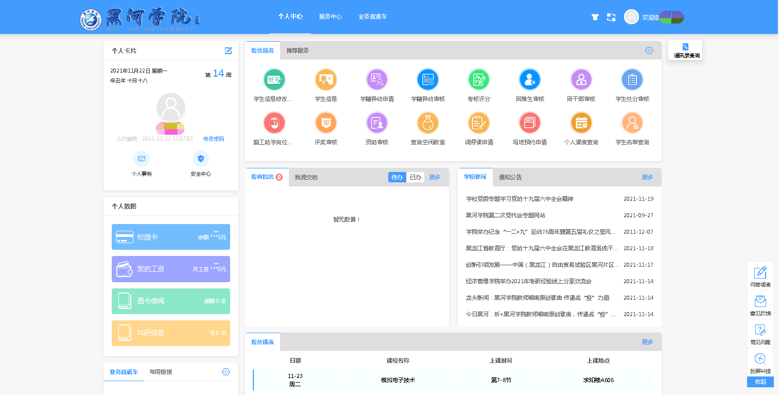Viewport: 779px width, 395px height.
Task: Open news 黑河学院第二次党代会专题网站
Action: pyautogui.click(x=505, y=215)
